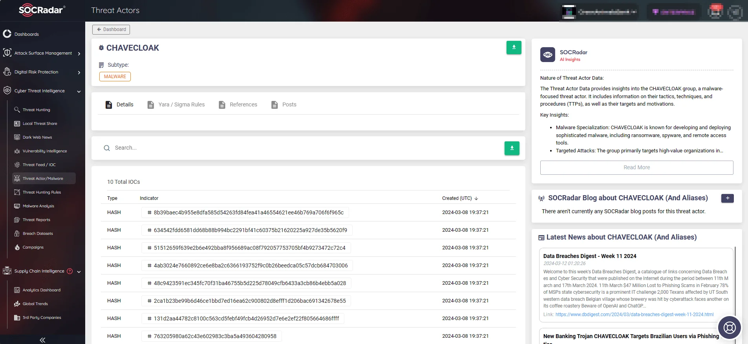Select Threat Actor/Malware menu item

click(44, 178)
